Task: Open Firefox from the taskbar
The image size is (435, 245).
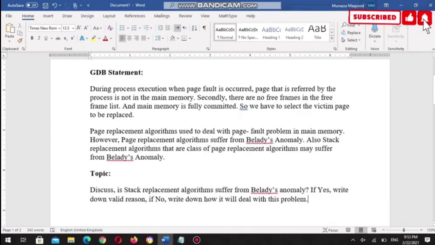Action: pos(134,240)
